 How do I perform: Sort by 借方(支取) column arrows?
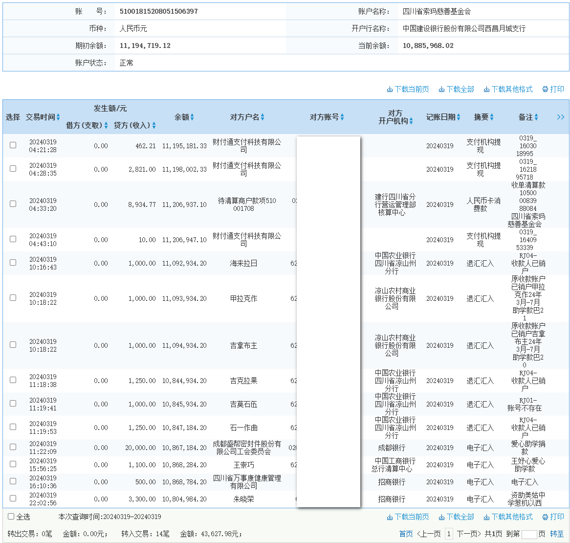106,125
